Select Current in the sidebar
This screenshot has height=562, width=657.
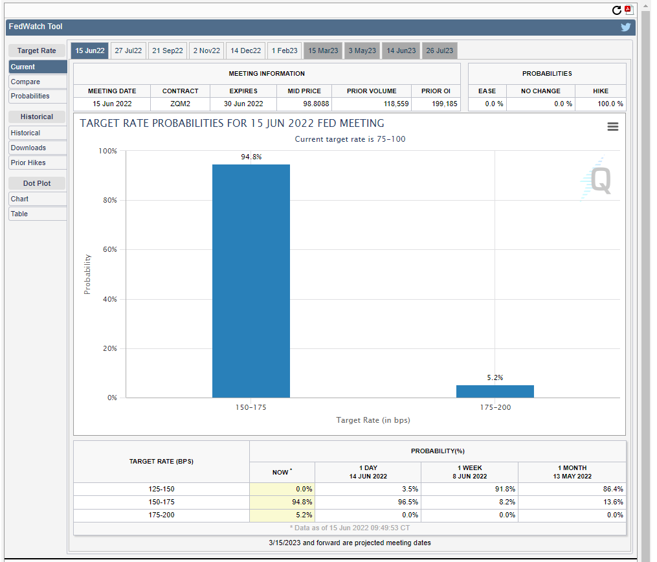pyautogui.click(x=38, y=67)
